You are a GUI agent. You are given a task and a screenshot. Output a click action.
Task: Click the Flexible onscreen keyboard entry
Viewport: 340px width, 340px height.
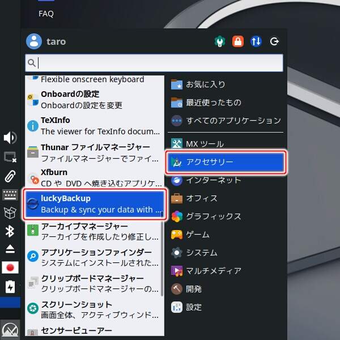[95, 80]
